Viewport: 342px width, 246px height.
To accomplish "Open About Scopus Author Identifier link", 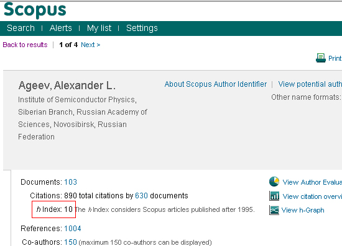I will tap(216, 84).
